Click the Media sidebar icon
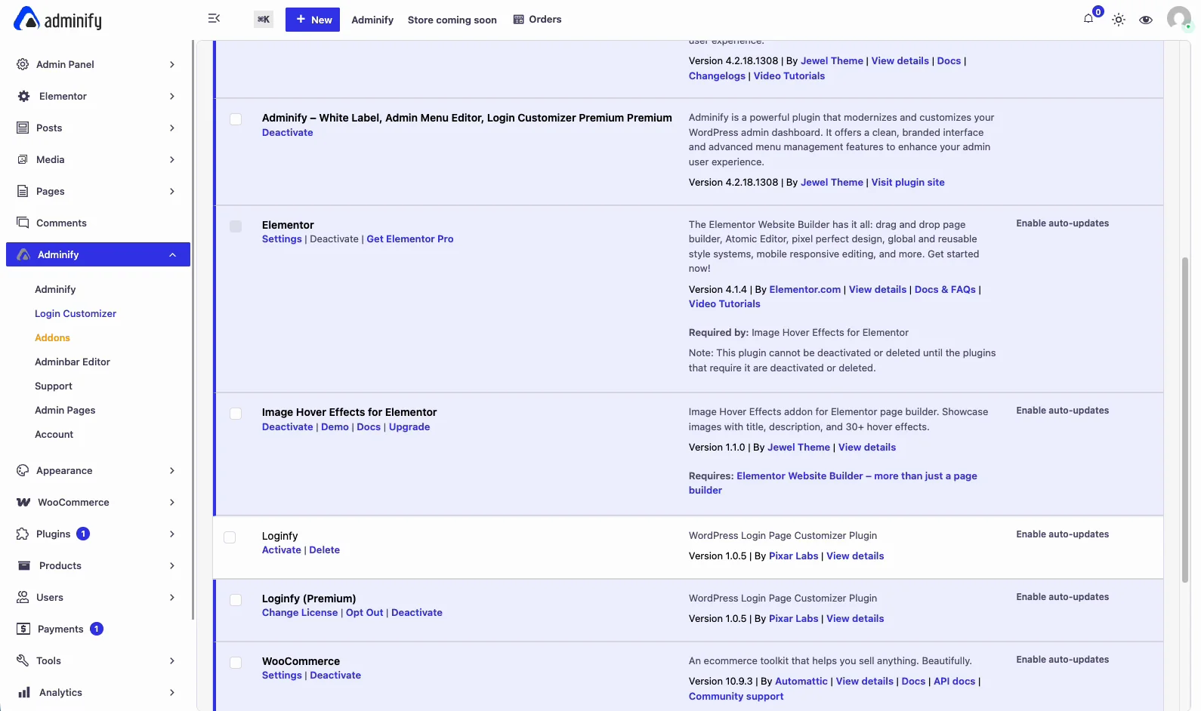 click(23, 159)
